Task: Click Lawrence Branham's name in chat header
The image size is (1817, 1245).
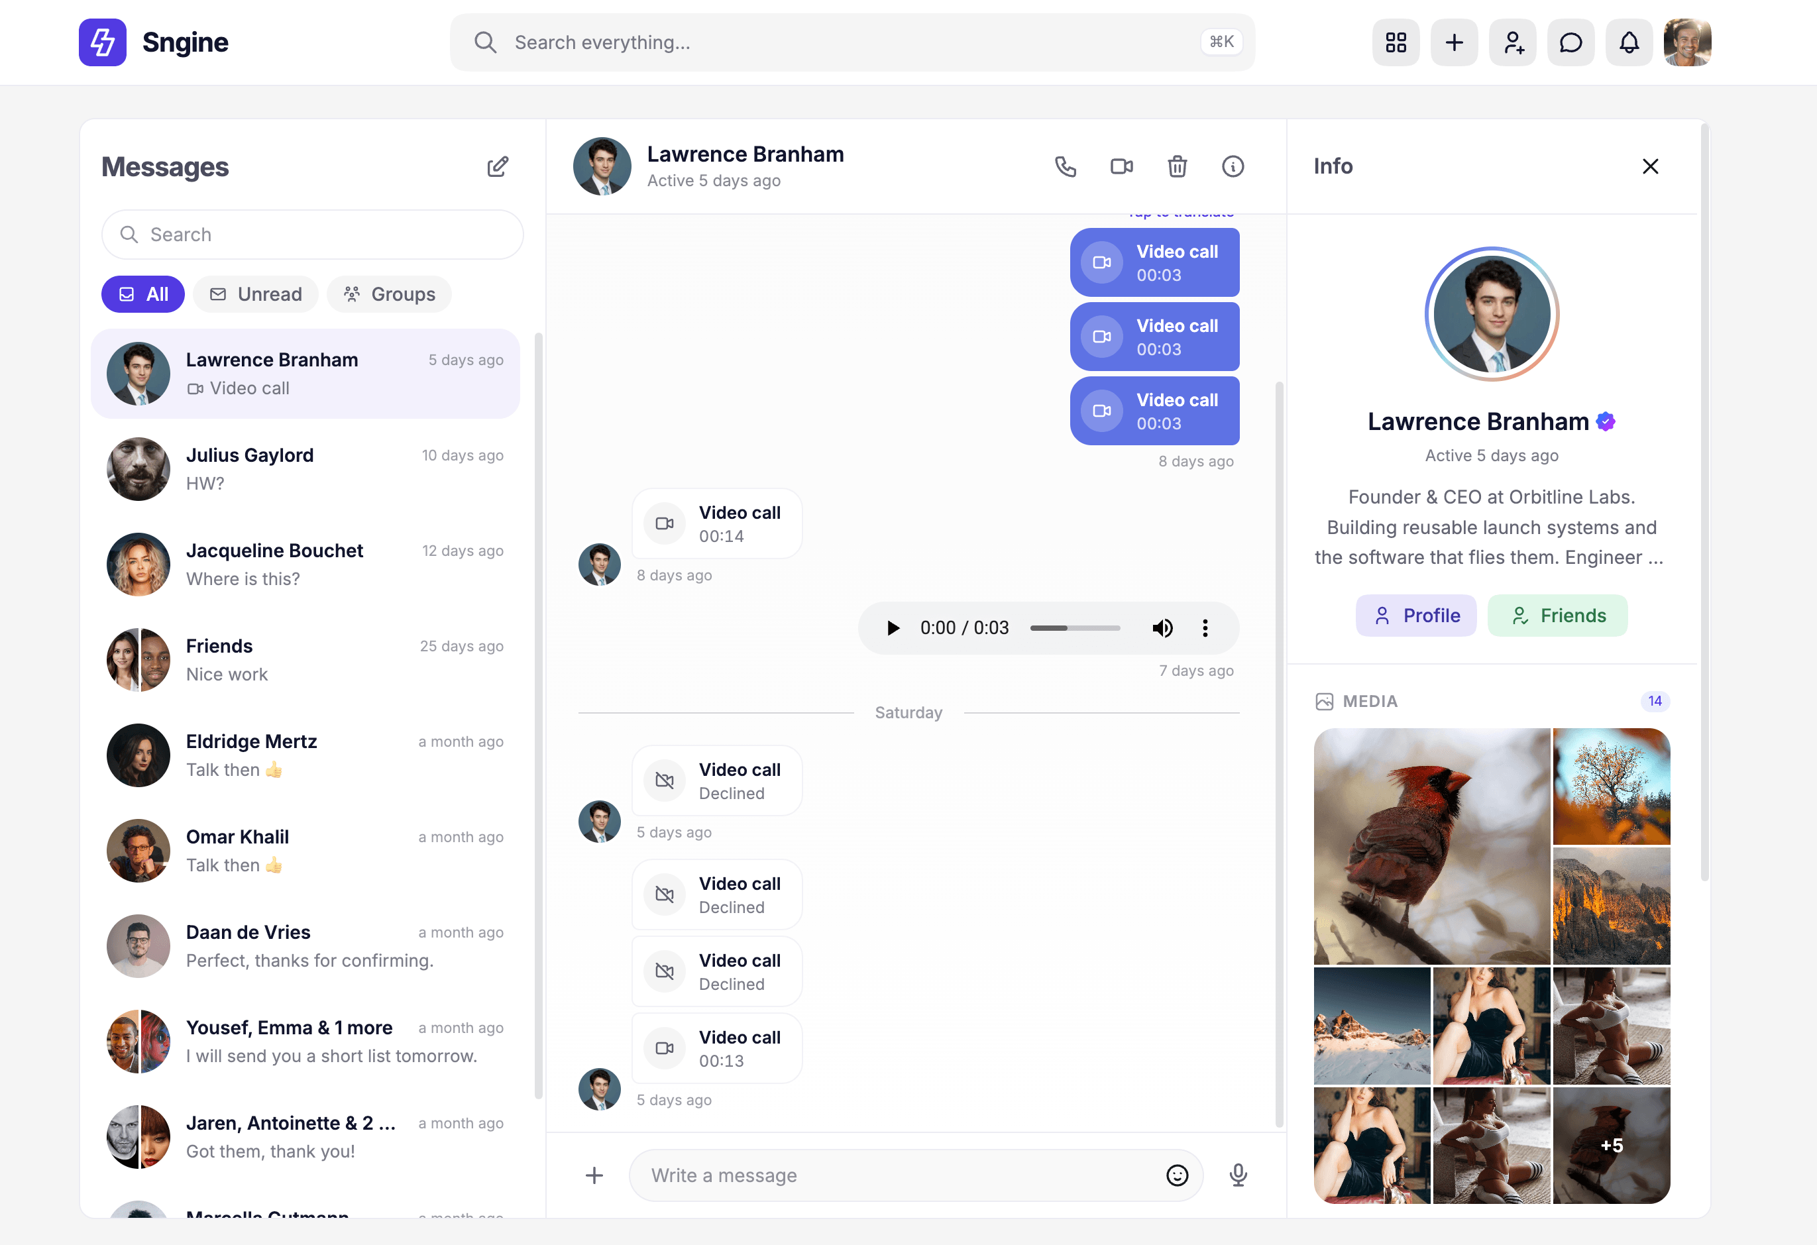Action: pos(745,154)
